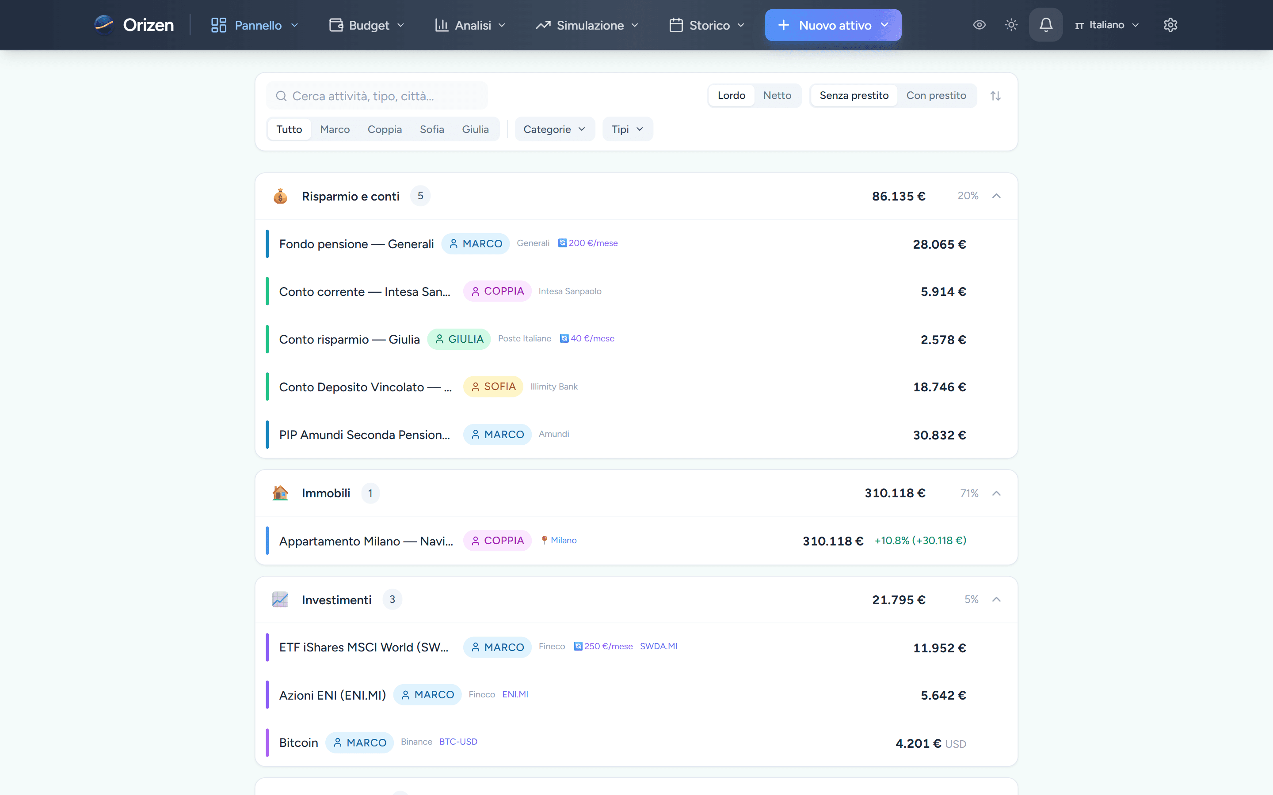Click the chart Investimenti icon
This screenshot has height=795, width=1273.
click(280, 599)
